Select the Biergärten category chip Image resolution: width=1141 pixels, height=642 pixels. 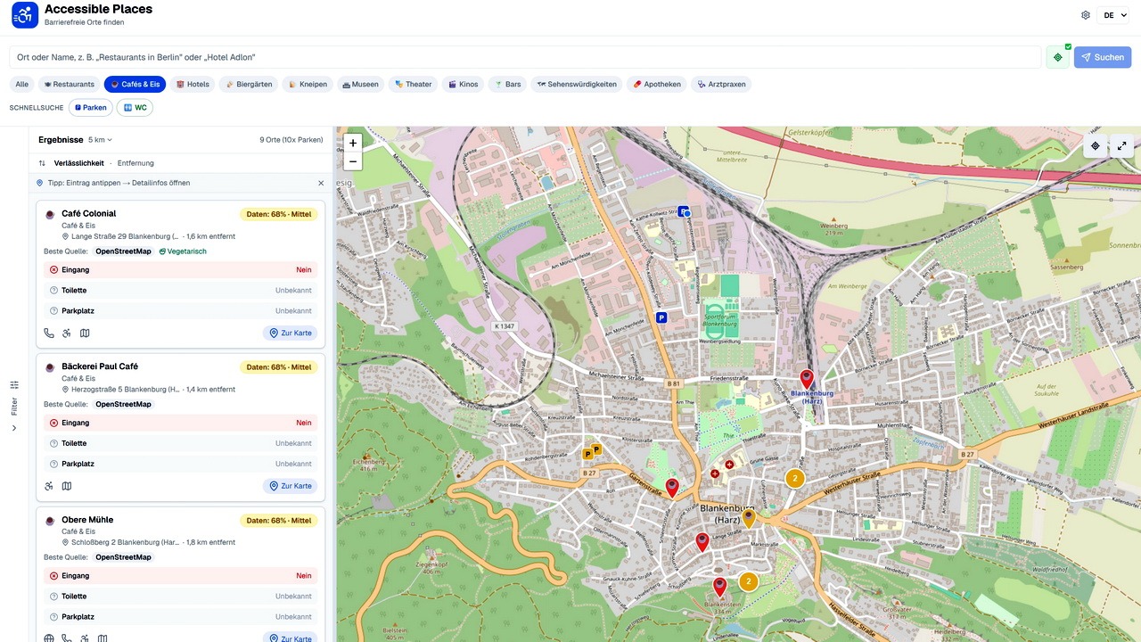[x=249, y=85]
